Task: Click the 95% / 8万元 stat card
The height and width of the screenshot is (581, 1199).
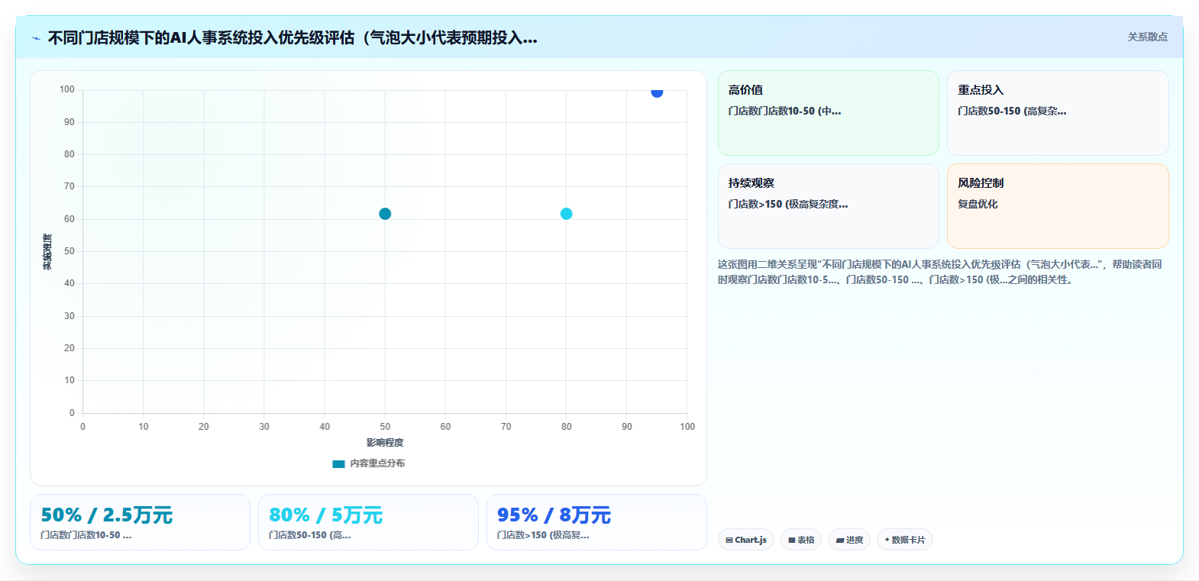Action: point(596,522)
